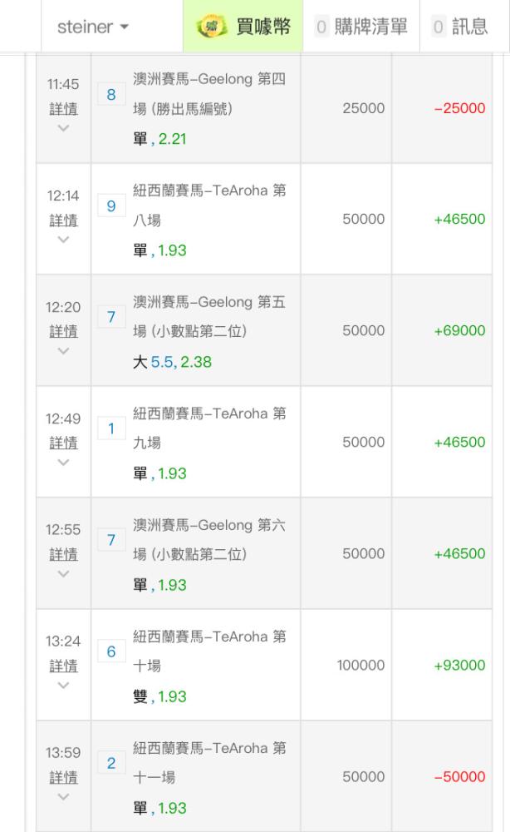Open 詳情 link for the 13:59 bet
Image resolution: width=510 pixels, height=832 pixels.
[64, 777]
